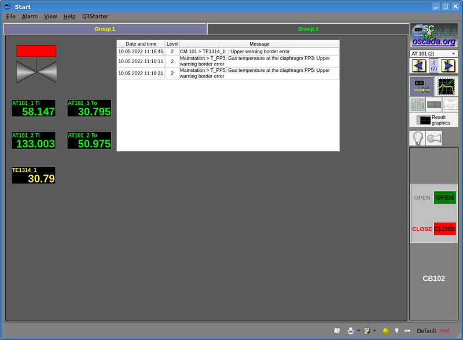
Task: Click the status bar light alarm bulb
Action: [397, 331]
